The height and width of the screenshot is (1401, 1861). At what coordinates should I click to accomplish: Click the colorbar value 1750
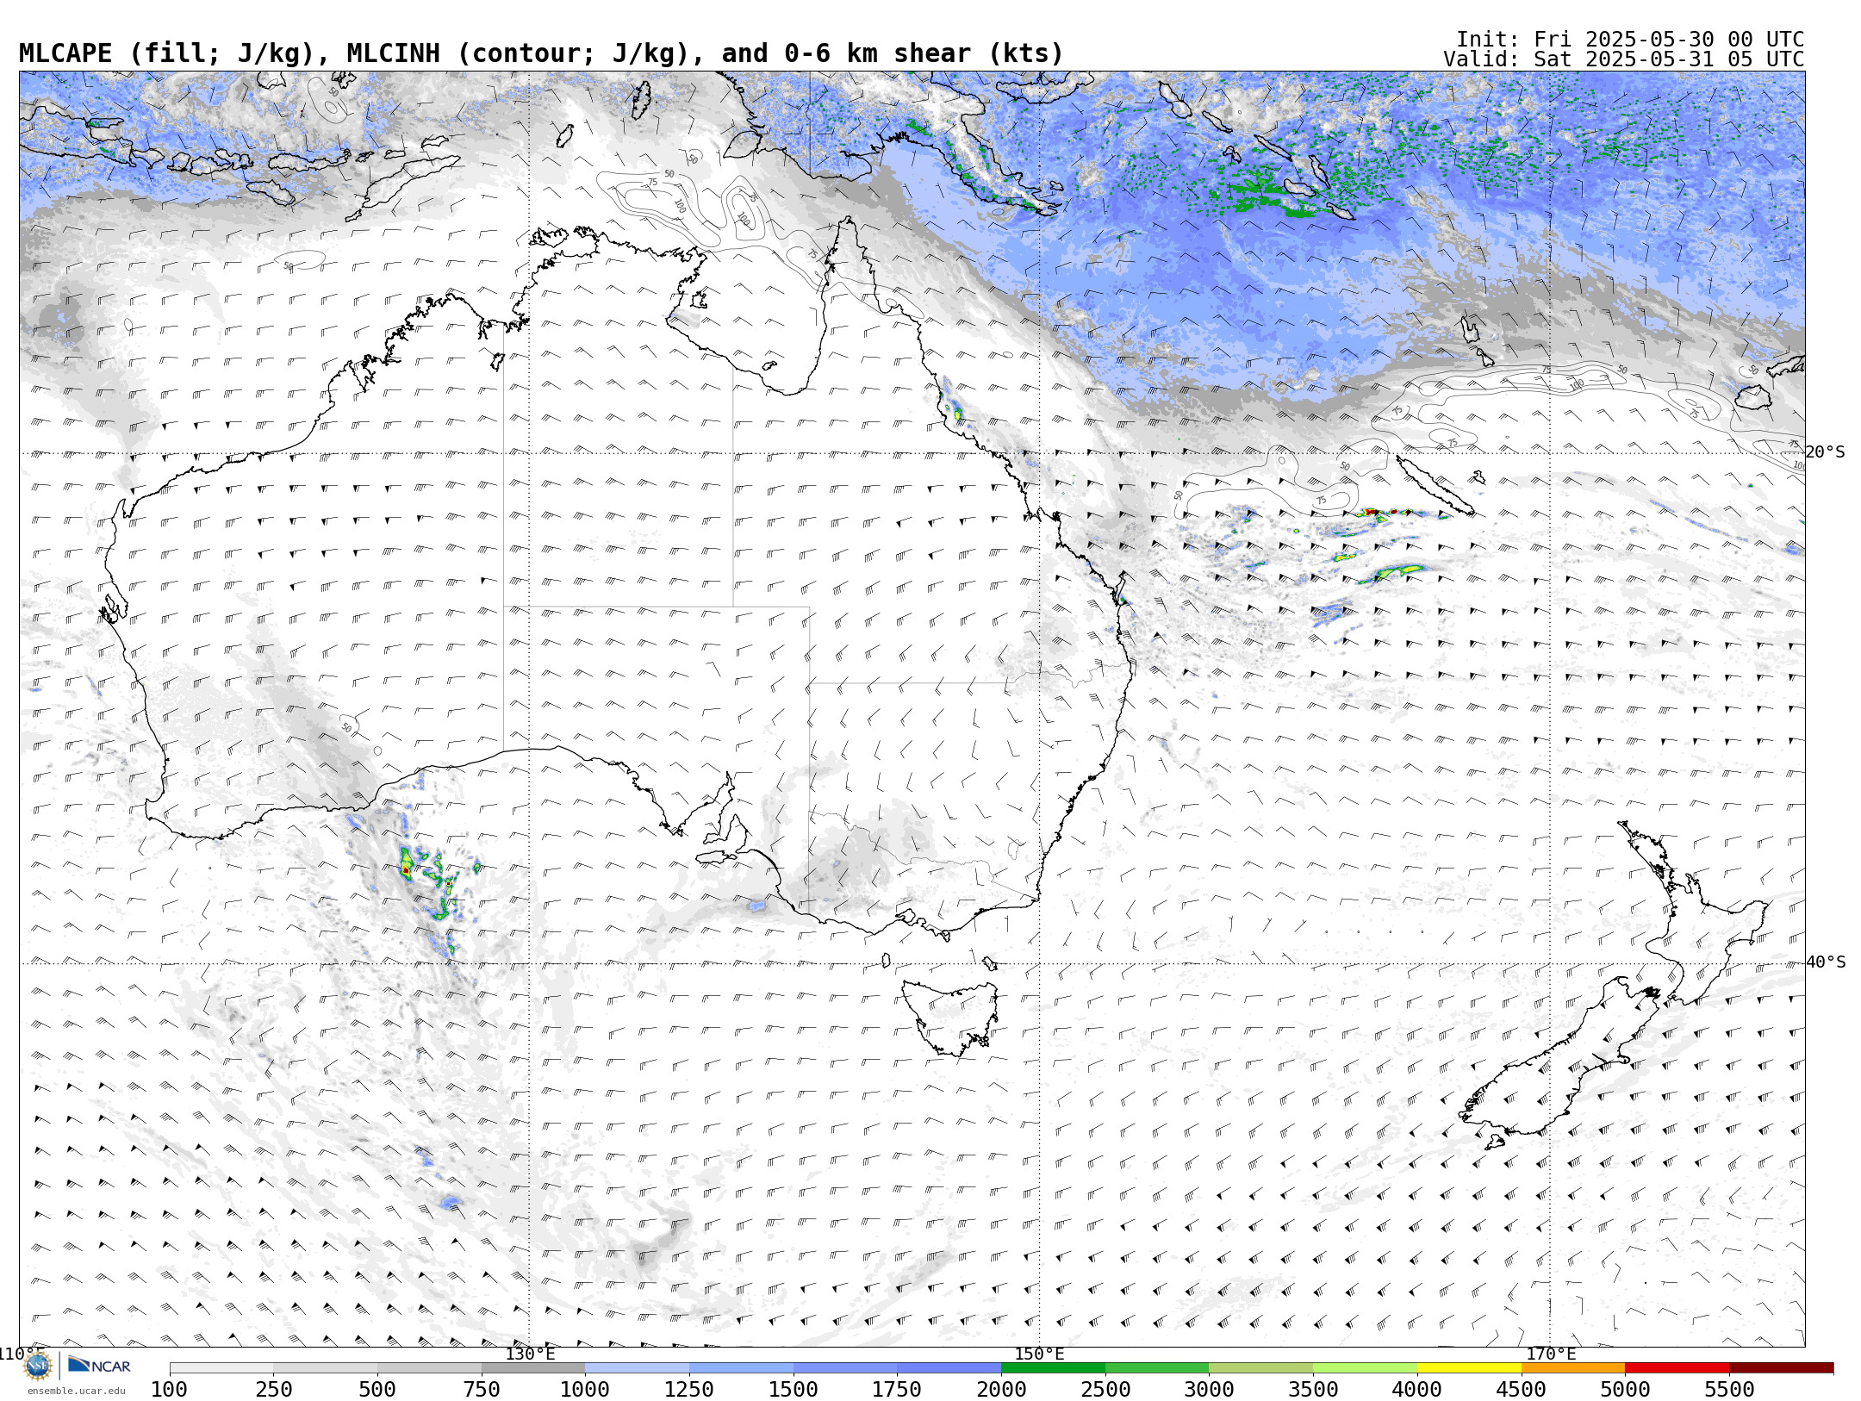(897, 1389)
